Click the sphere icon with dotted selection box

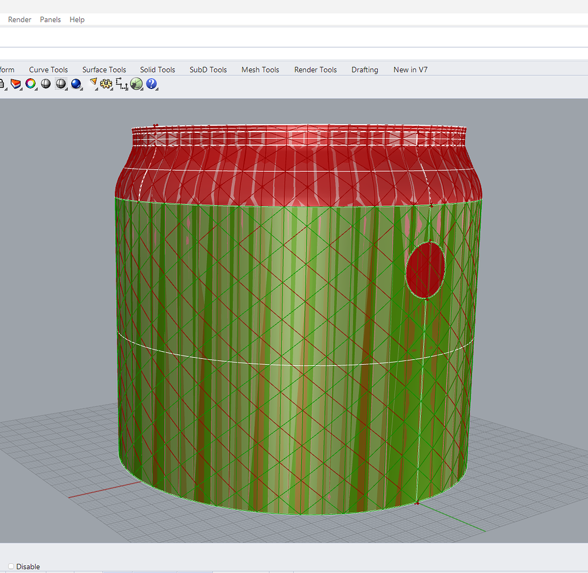[x=60, y=84]
